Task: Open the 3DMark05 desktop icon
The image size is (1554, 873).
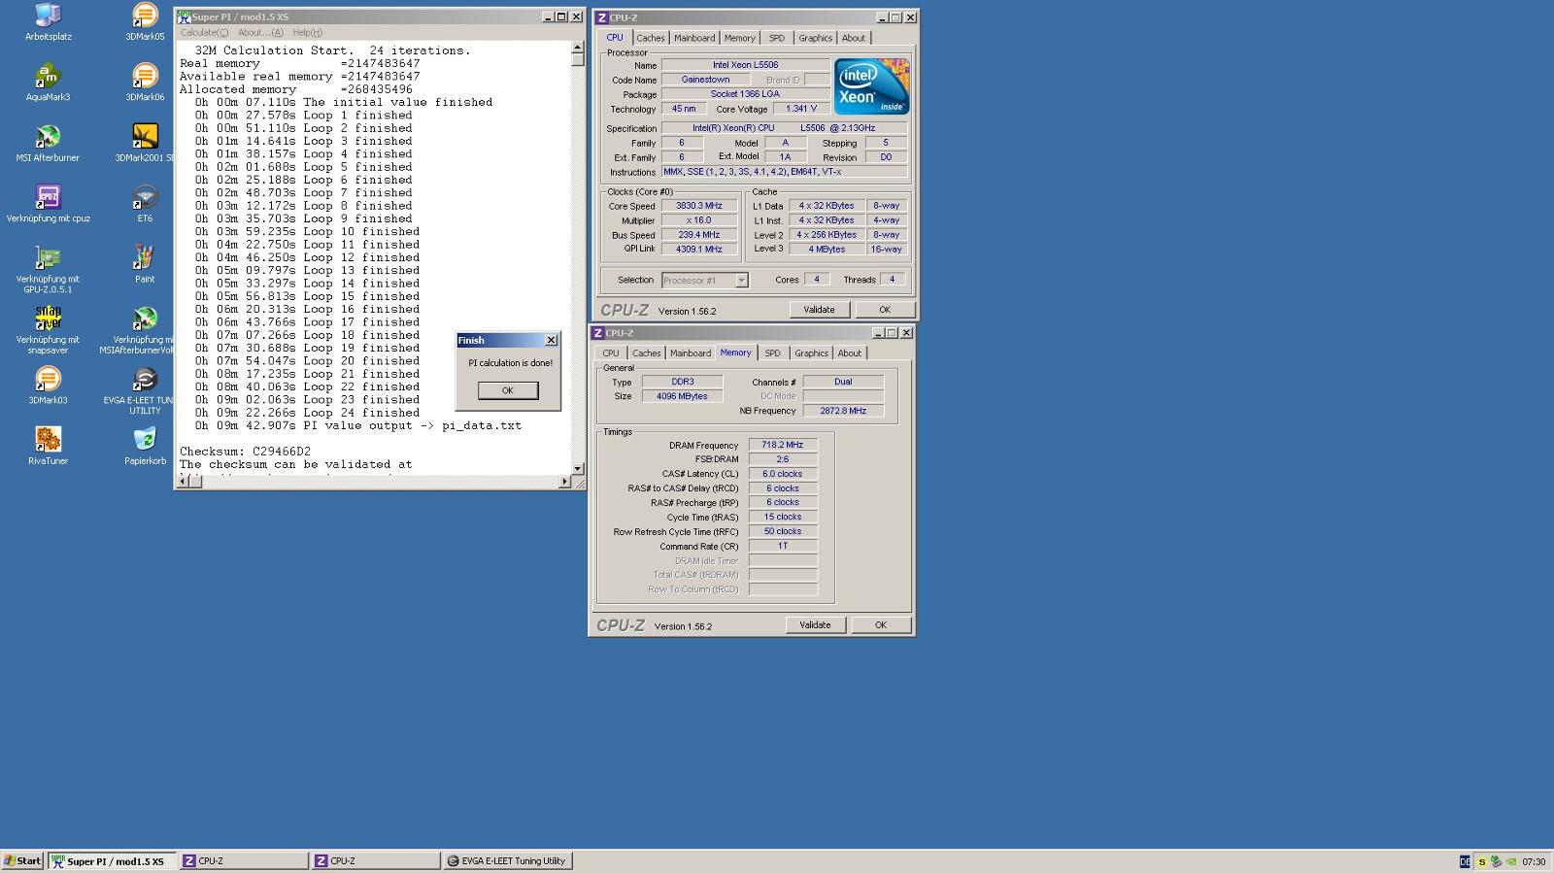Action: point(145,16)
